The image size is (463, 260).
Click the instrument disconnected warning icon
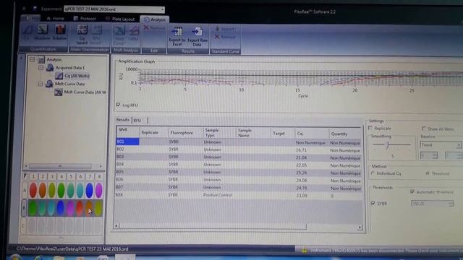(x=304, y=251)
